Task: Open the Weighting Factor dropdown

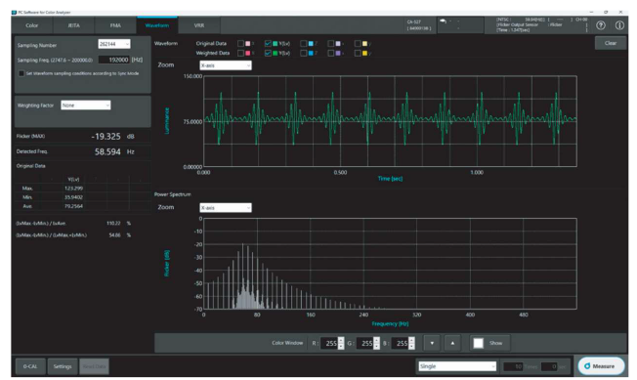Action: [x=86, y=106]
